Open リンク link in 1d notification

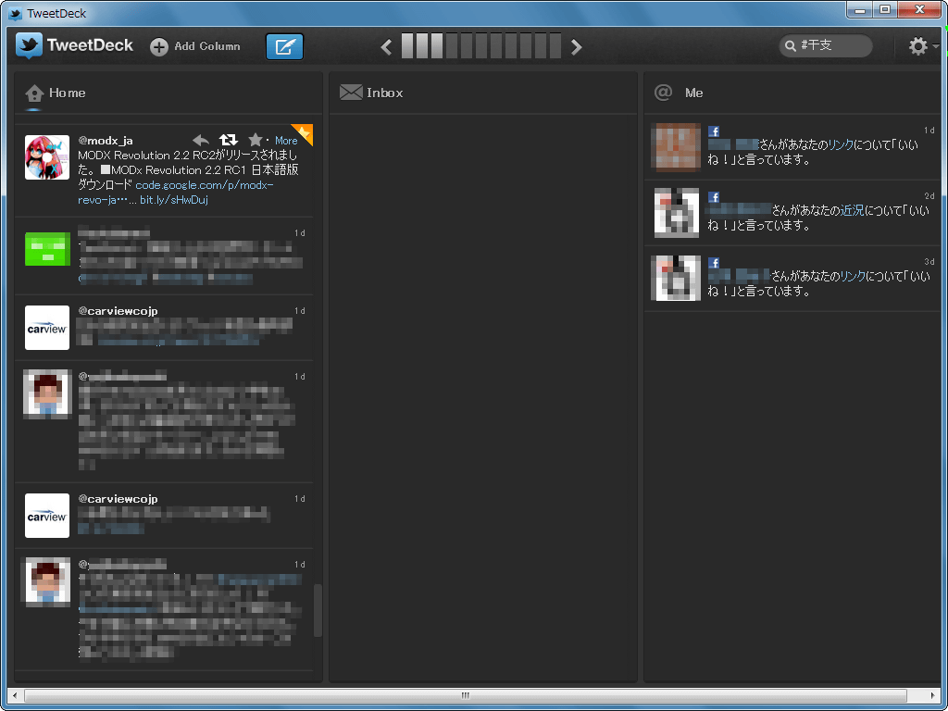pyautogui.click(x=841, y=145)
